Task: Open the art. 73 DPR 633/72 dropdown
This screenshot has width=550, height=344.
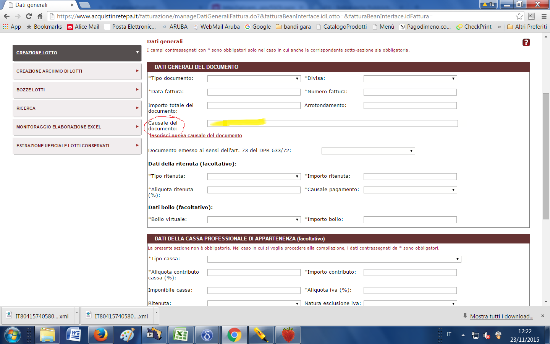Action: [x=368, y=151]
